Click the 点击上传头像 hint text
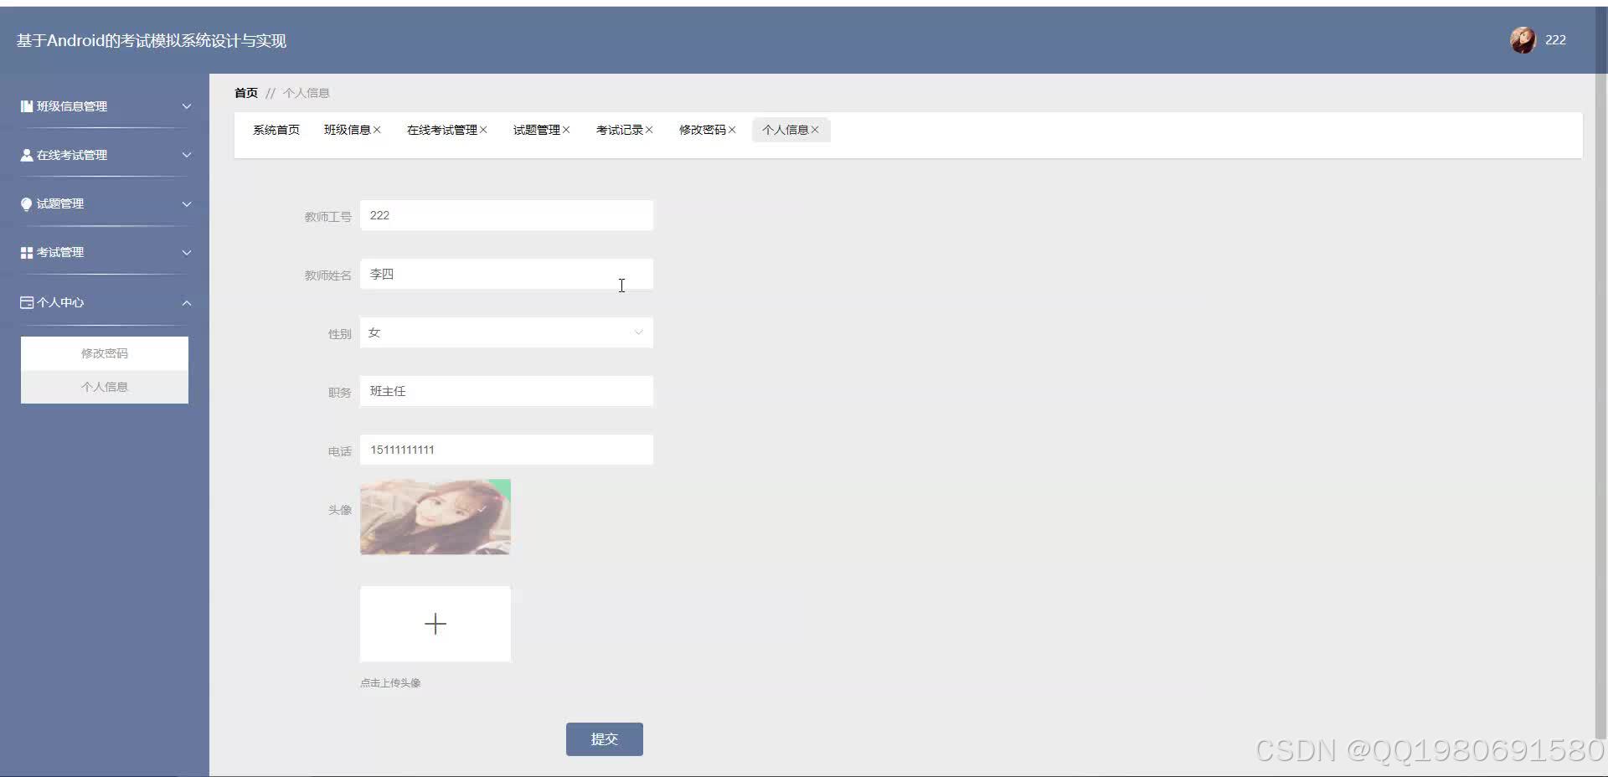Screen dimensions: 1608x777 click(x=390, y=683)
